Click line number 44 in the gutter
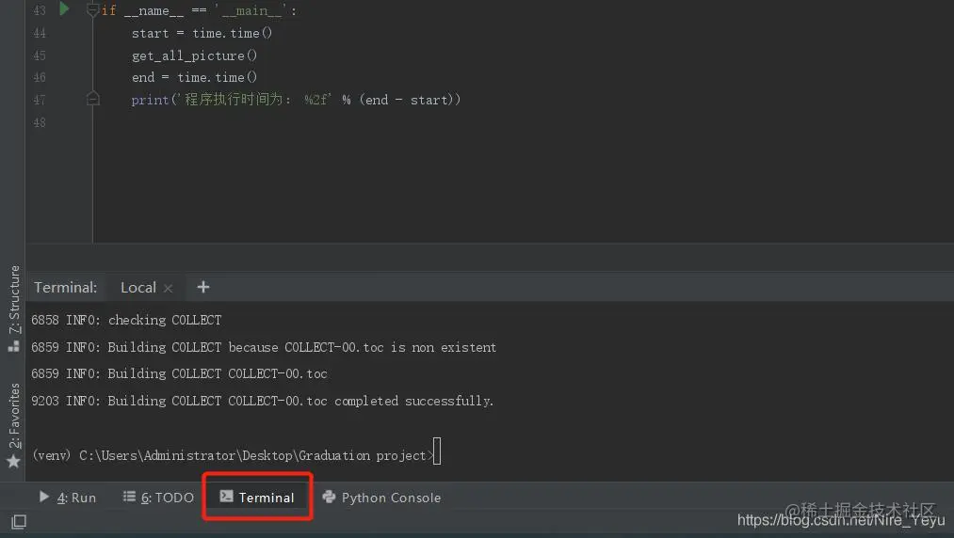Screen dimensions: 954x538 pyautogui.click(x=40, y=33)
